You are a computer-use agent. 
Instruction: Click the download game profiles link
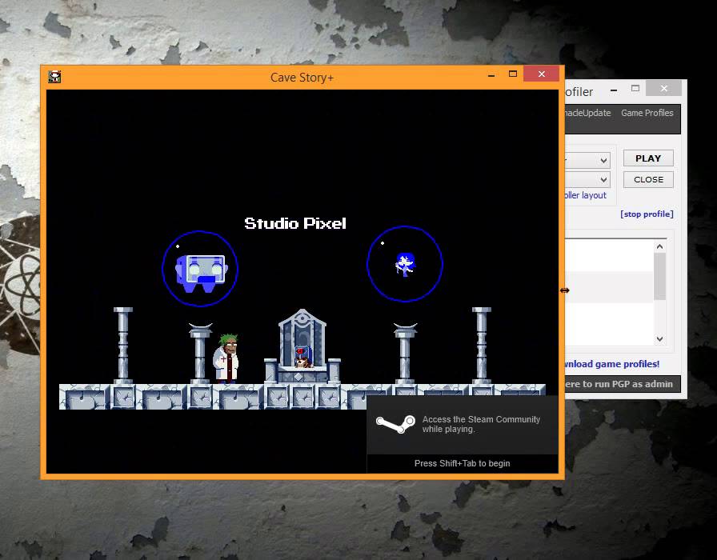[x=612, y=364]
